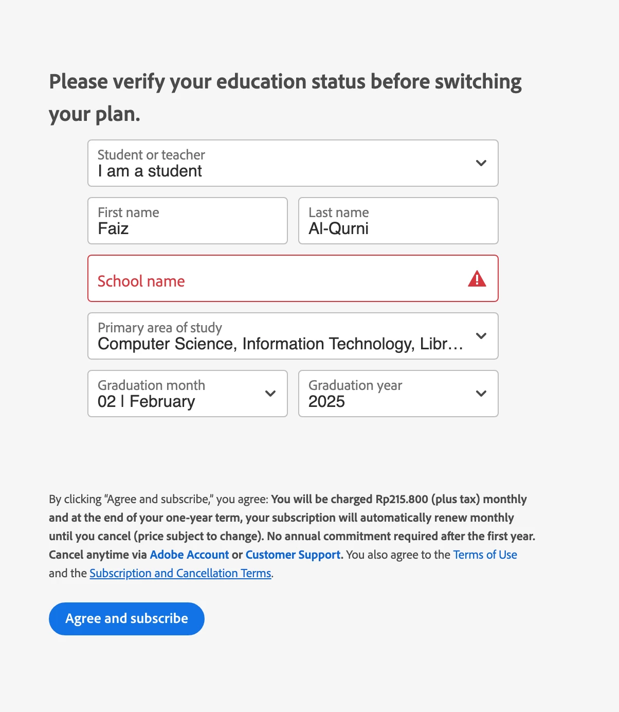Viewport: 619px width, 712px height.
Task: Click the Student or teacher chevron arrow
Action: (x=481, y=163)
